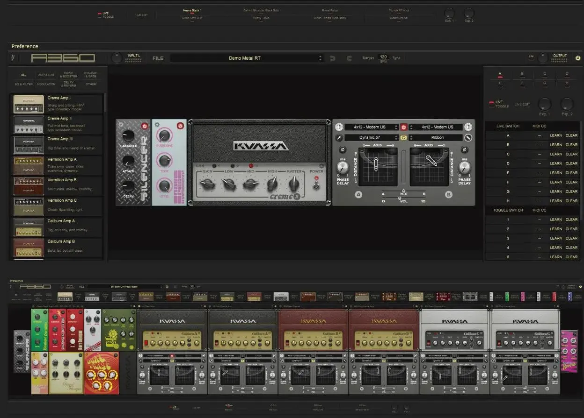584x418 pixels.
Task: Switch to the OTHER category tab
Action: 91,84
